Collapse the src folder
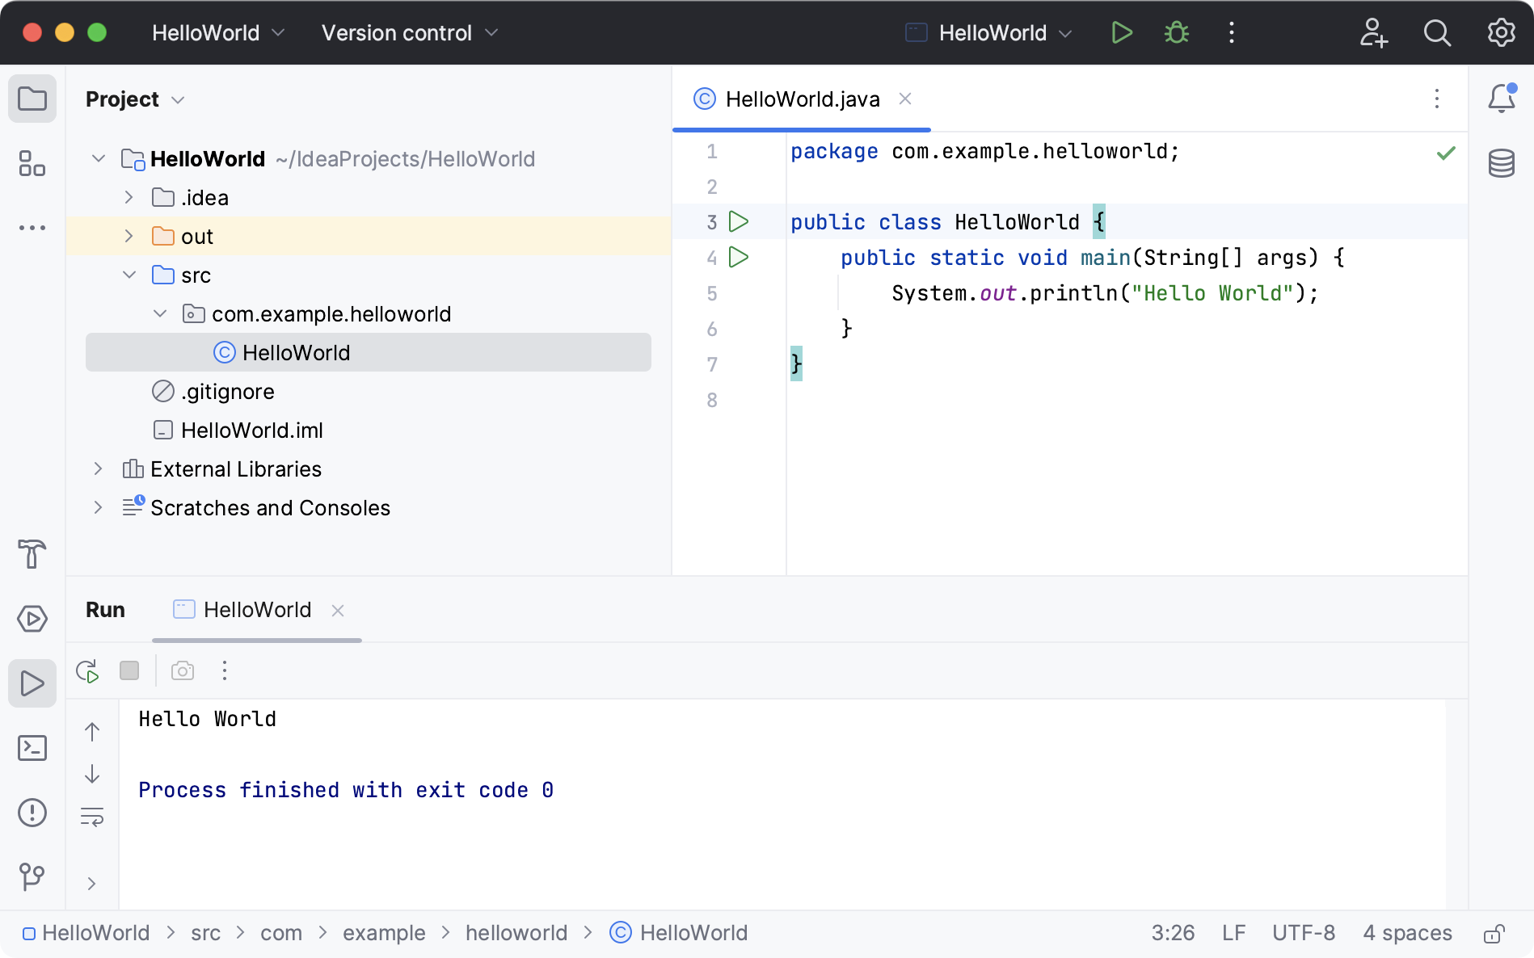The image size is (1534, 958). (129, 275)
